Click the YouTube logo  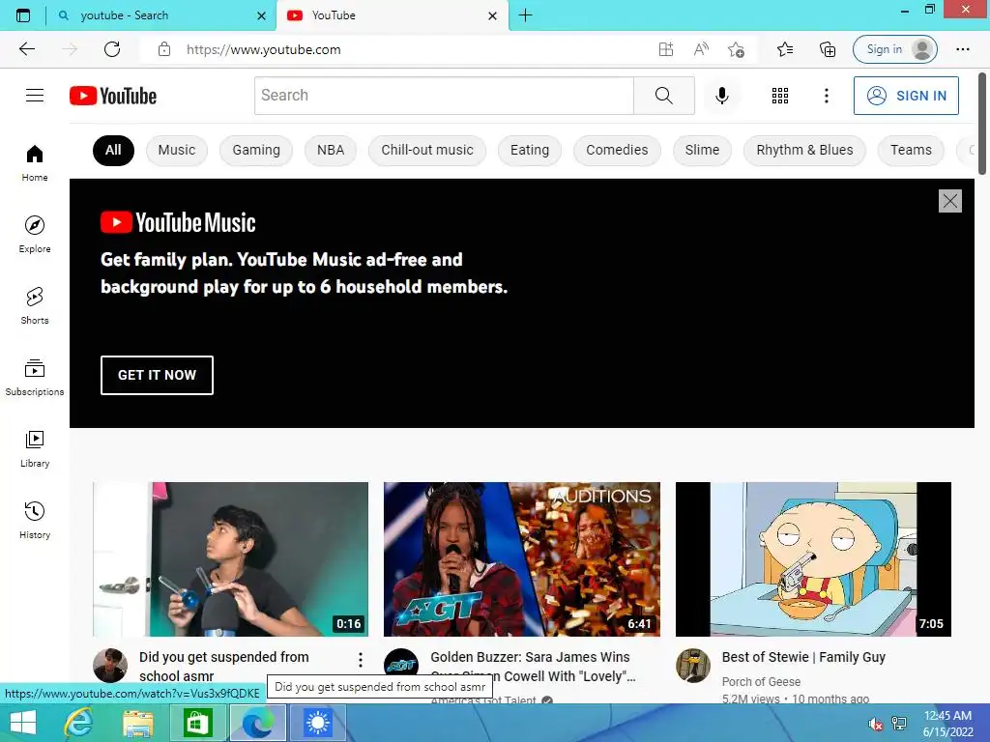point(113,96)
